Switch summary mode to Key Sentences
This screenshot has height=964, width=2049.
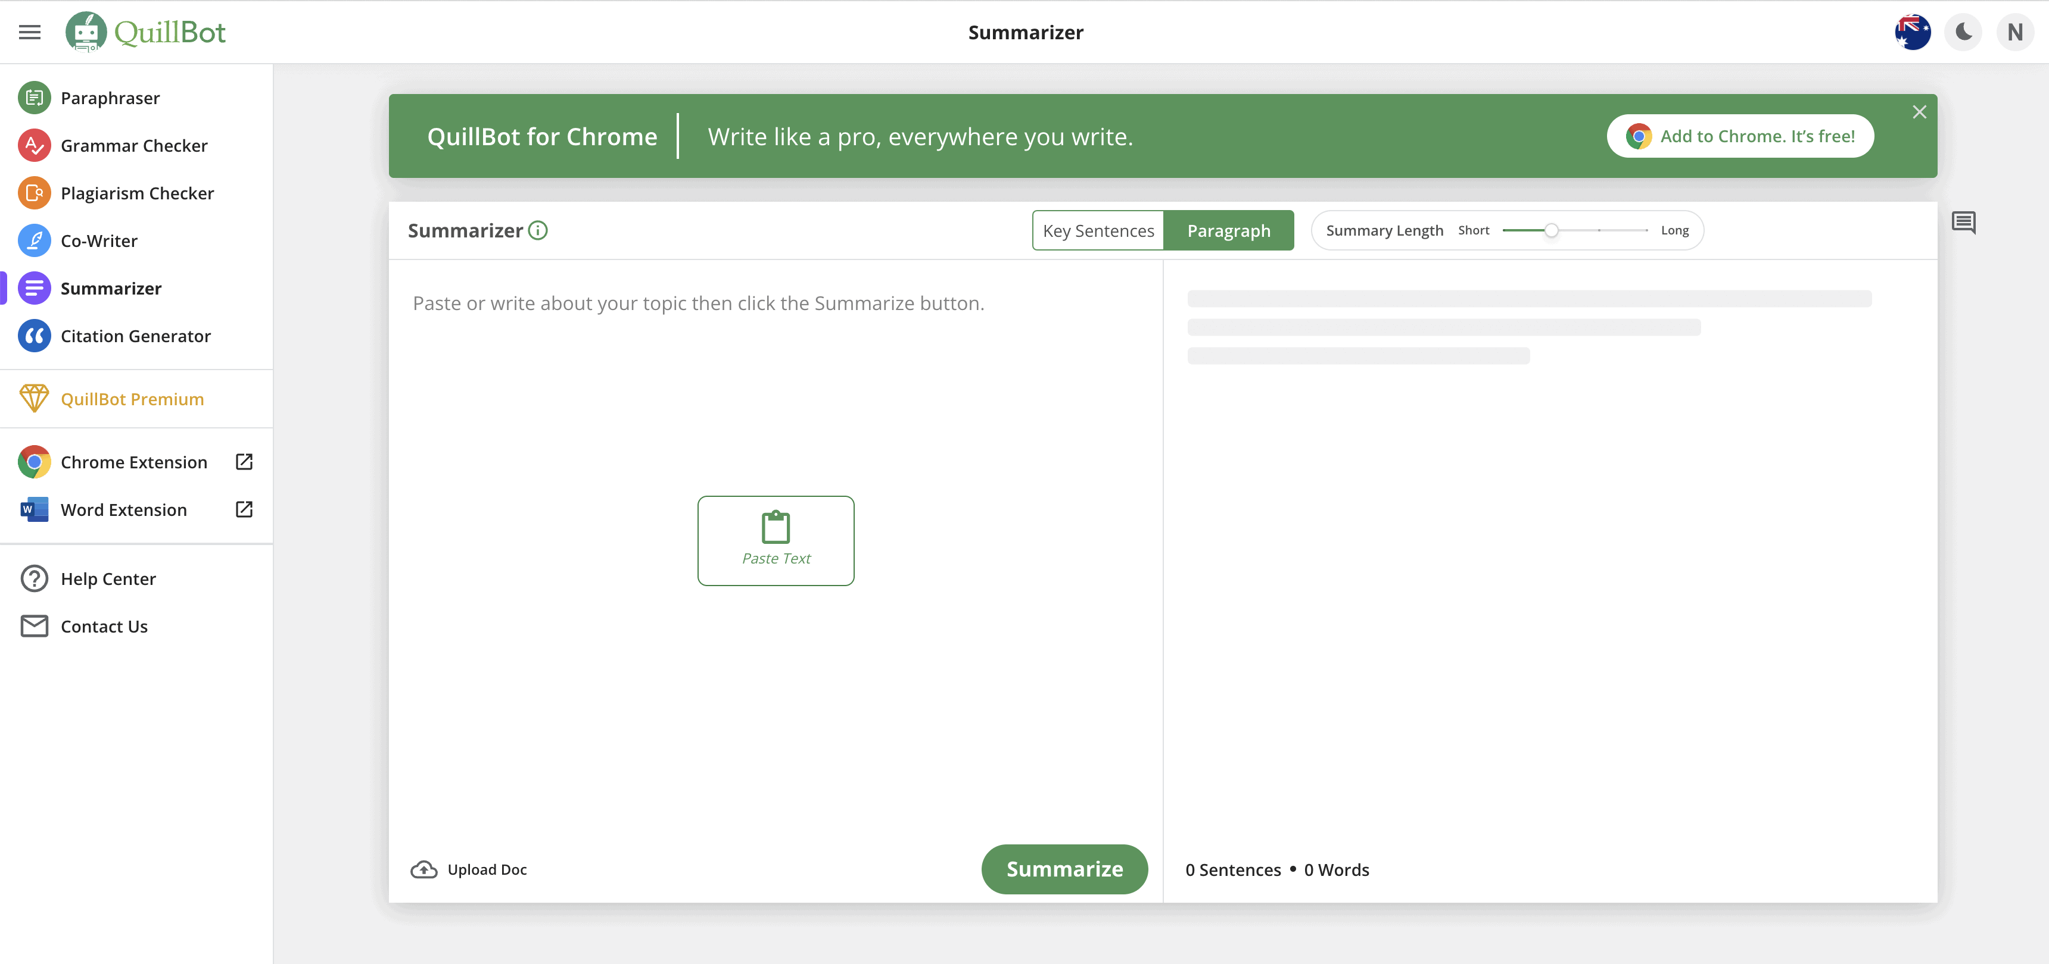(1098, 230)
